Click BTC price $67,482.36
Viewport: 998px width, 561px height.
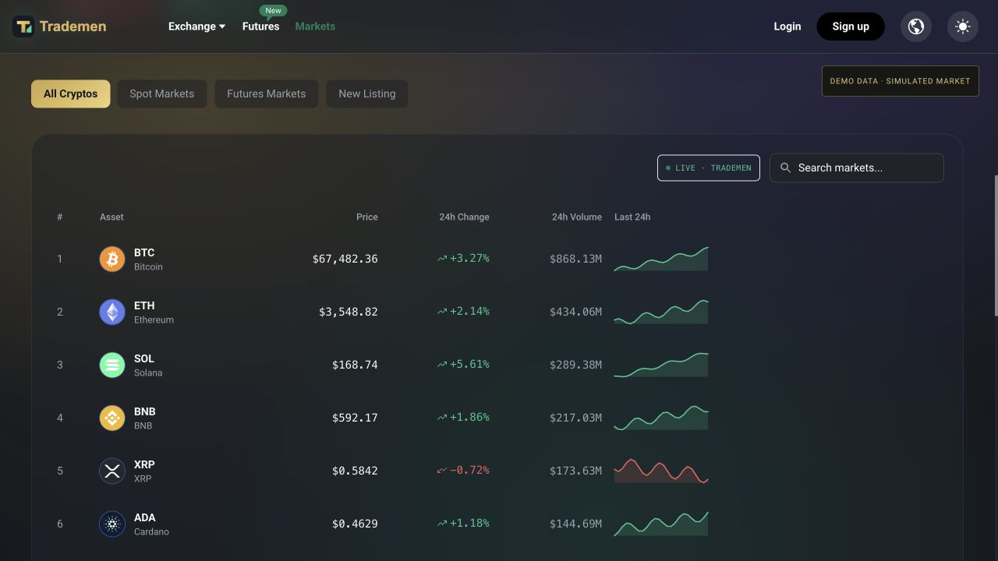pos(345,259)
